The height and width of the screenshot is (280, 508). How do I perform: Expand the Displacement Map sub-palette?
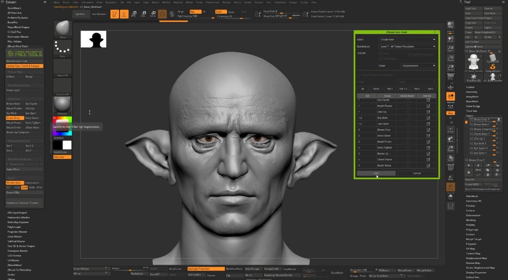point(476,258)
